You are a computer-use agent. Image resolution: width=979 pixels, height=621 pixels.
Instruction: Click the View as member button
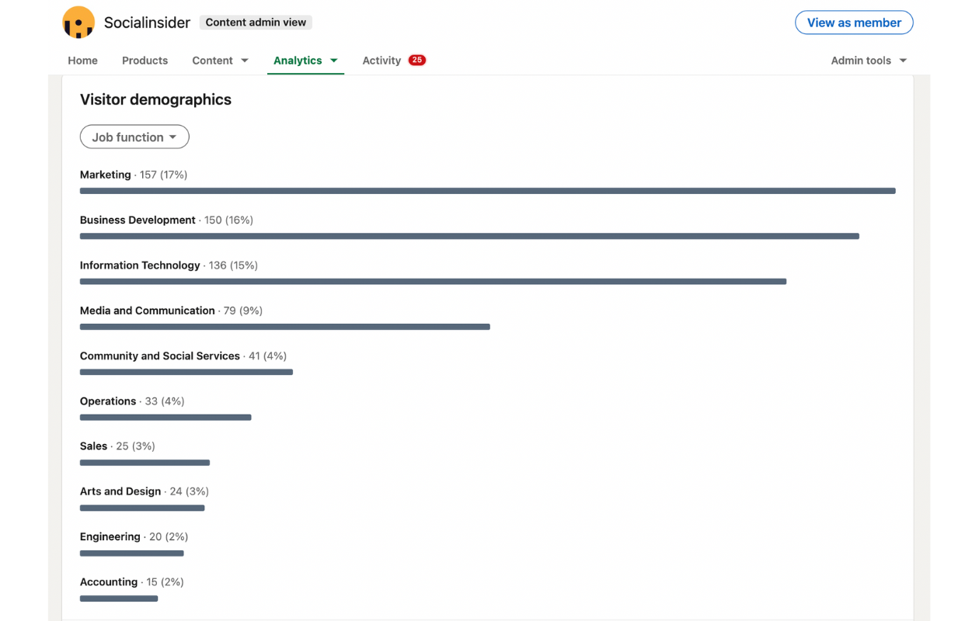[854, 23]
